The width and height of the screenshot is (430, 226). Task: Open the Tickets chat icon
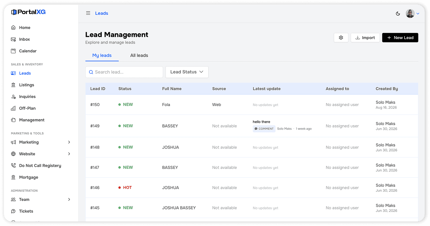[x=13, y=211]
